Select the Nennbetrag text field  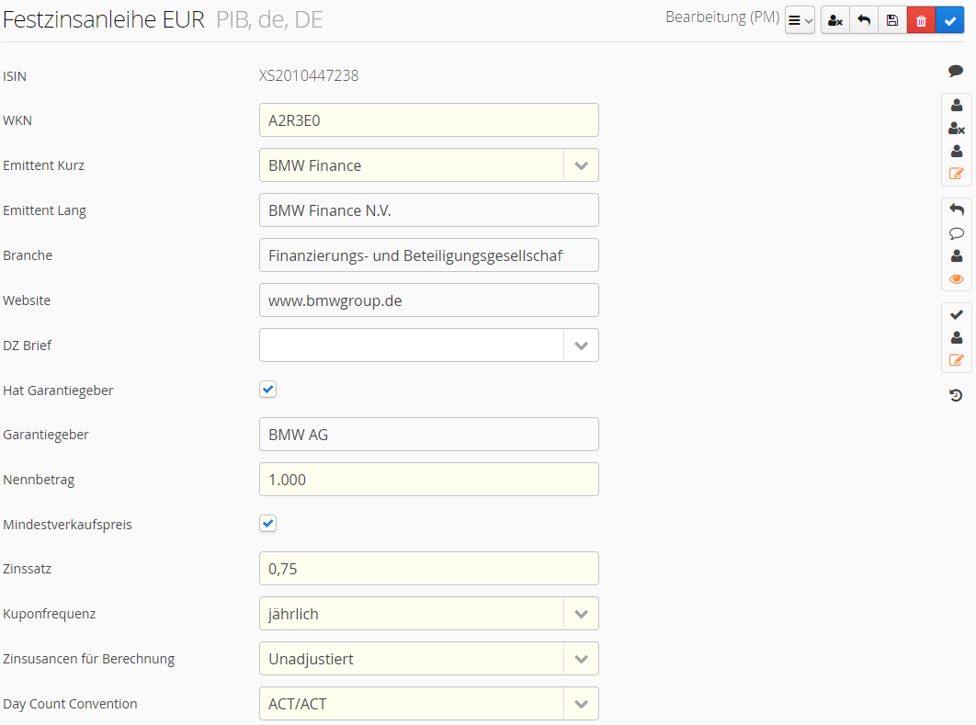tap(428, 480)
